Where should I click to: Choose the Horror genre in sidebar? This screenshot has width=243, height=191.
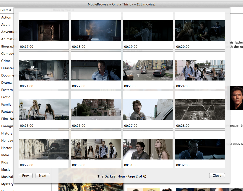(7, 148)
